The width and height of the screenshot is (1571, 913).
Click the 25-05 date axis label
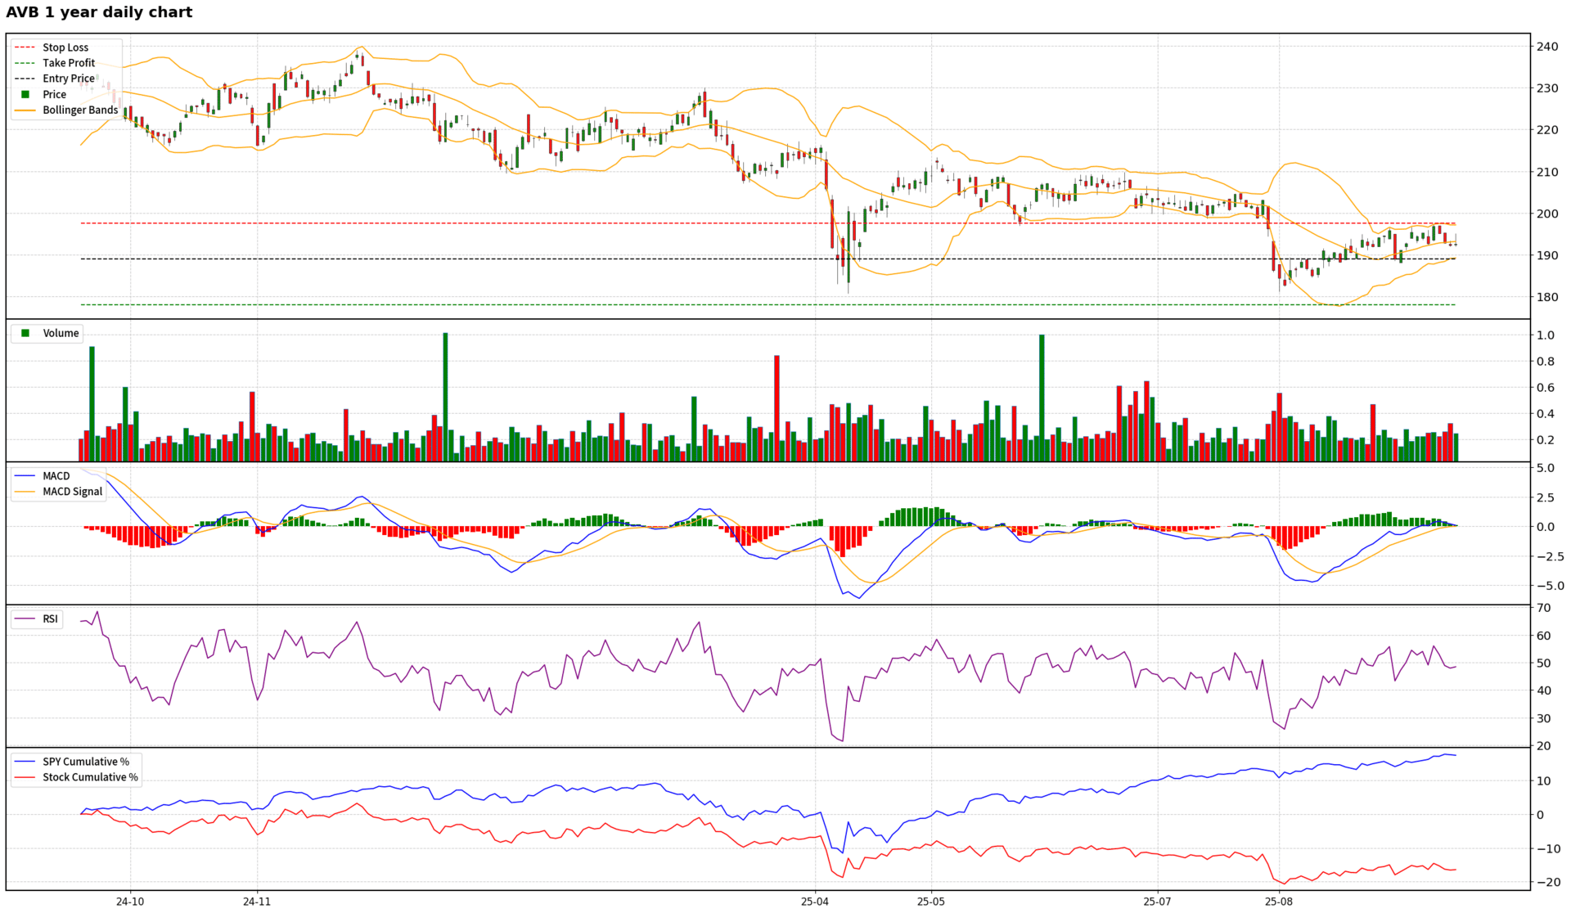pyautogui.click(x=931, y=902)
